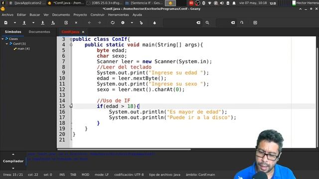Select main [4] in symbol tree
Screen dimensions: 319x179
(23, 49)
